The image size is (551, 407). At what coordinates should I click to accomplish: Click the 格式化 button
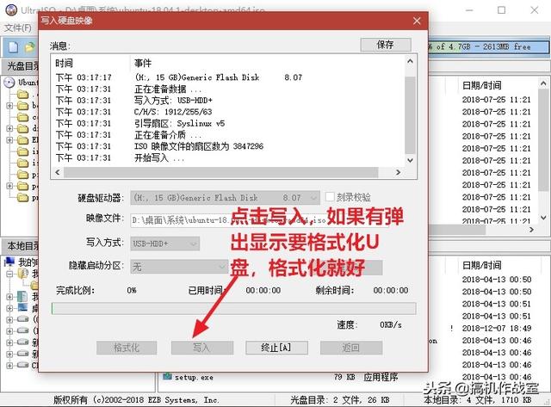click(127, 348)
